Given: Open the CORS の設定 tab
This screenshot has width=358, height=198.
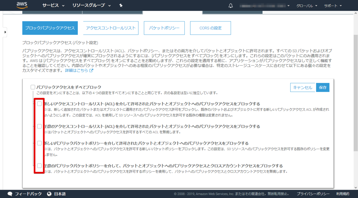Looking at the screenshot, I should [x=210, y=28].
